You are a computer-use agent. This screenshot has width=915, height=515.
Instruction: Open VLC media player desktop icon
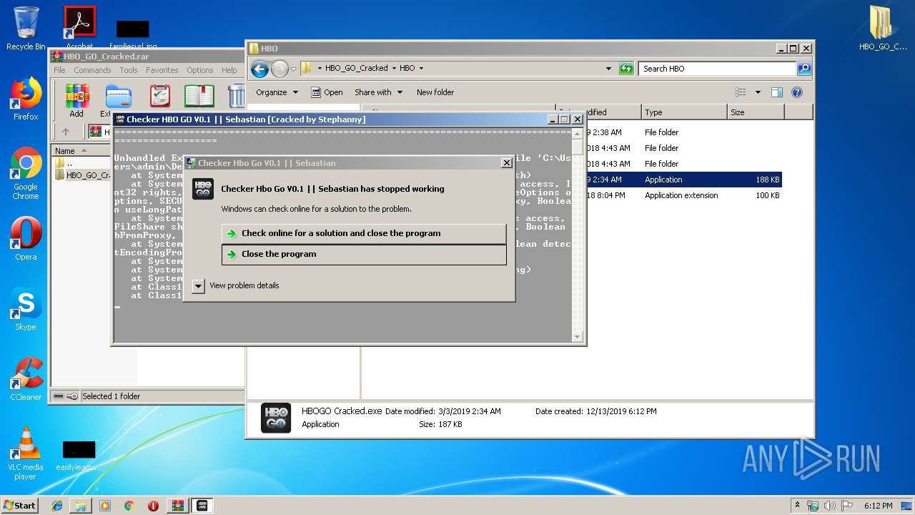(26, 453)
